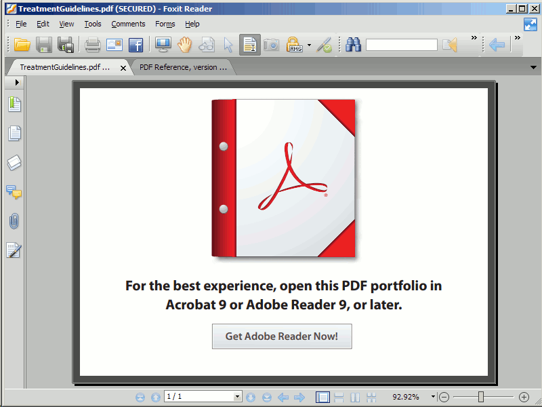Click Get Adobe Reader Now! button

point(282,336)
